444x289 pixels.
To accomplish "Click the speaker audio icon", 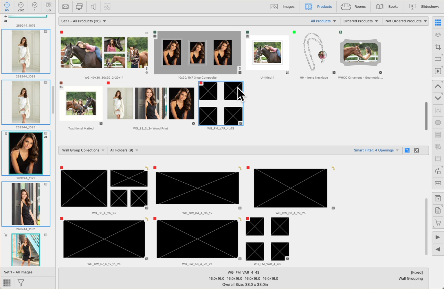I will click(x=93, y=7).
